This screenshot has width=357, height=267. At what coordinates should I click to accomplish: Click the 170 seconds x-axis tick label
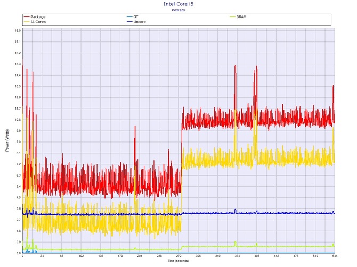pos(120,256)
